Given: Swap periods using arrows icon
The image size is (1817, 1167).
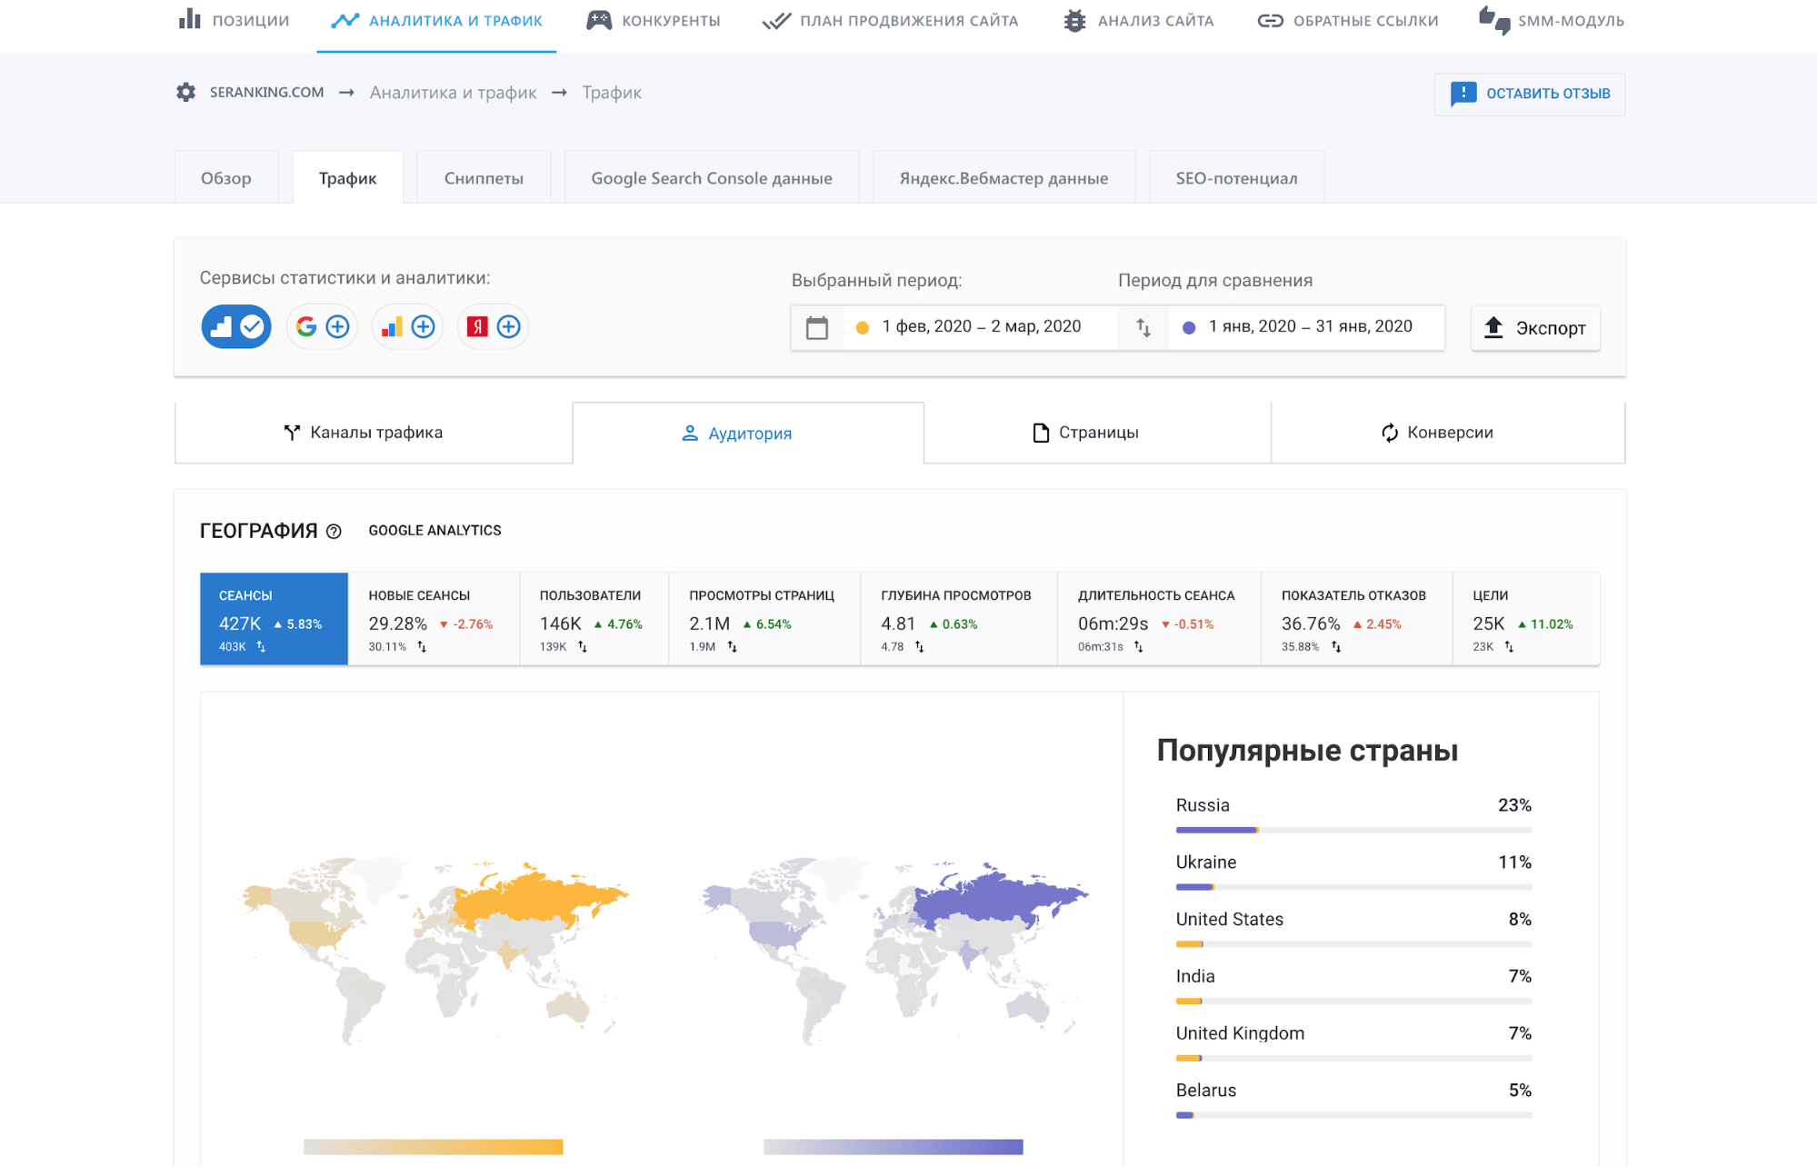Looking at the screenshot, I should 1143,327.
